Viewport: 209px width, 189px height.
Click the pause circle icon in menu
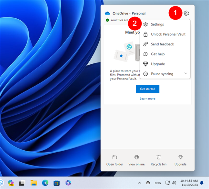click(145, 74)
